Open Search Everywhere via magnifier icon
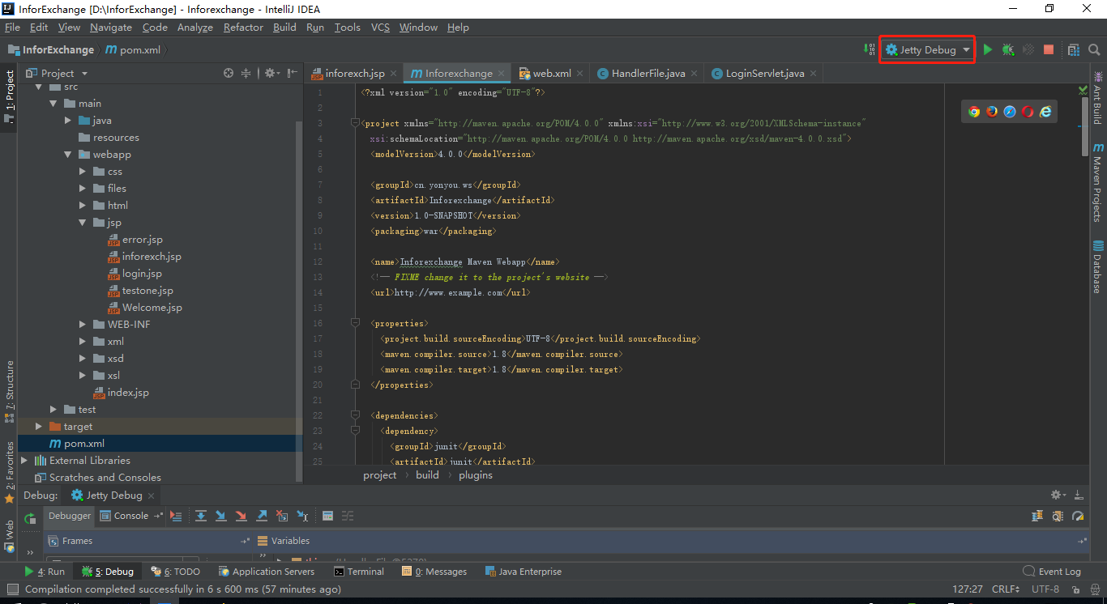Viewport: 1107px width, 604px height. 1095,49
